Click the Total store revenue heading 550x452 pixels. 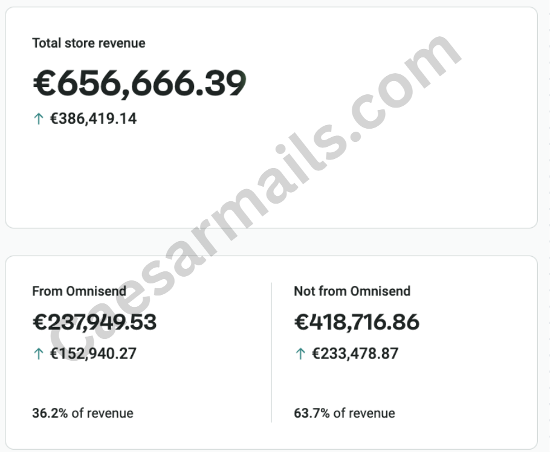click(89, 44)
